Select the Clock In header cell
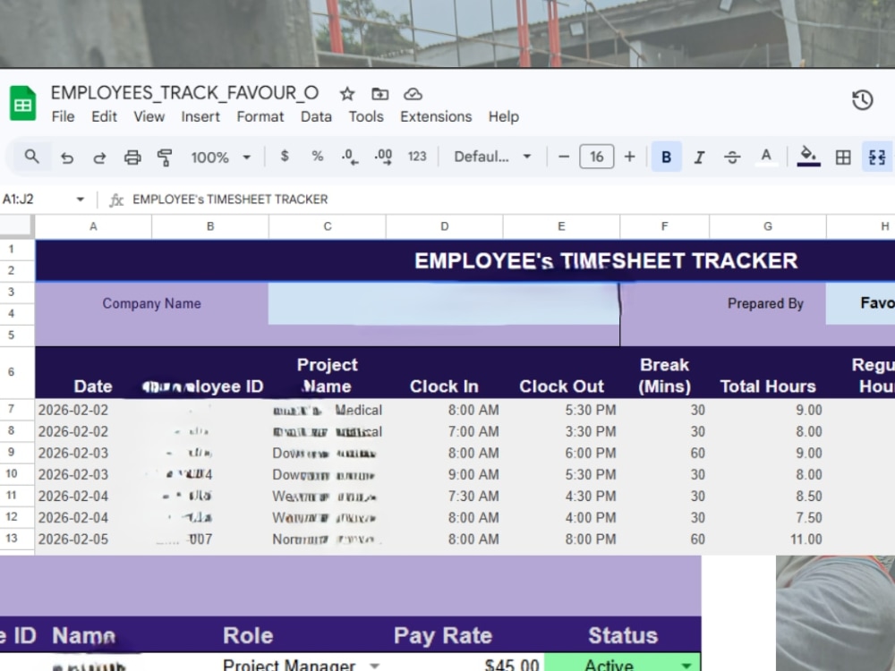This screenshot has width=895, height=671. (444, 372)
